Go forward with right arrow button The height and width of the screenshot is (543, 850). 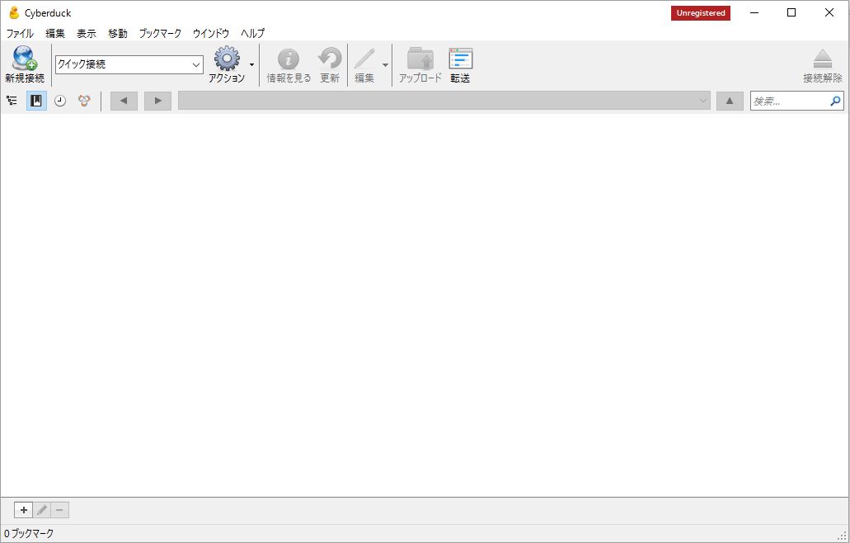(x=157, y=101)
